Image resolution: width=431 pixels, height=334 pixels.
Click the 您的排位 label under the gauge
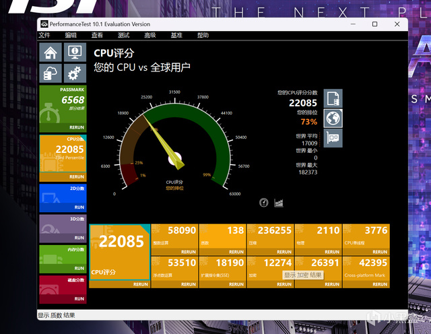(174, 189)
